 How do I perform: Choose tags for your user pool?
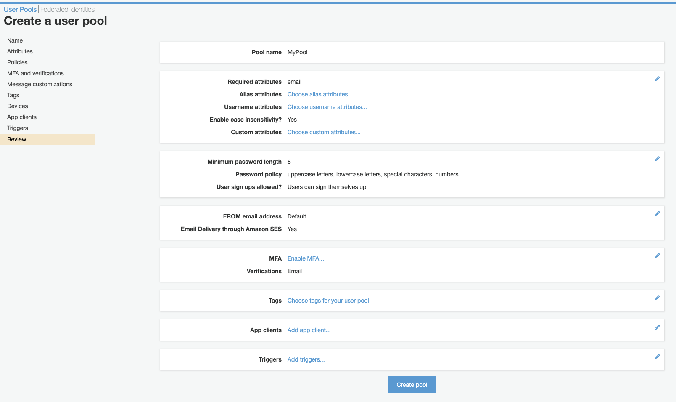coord(328,301)
